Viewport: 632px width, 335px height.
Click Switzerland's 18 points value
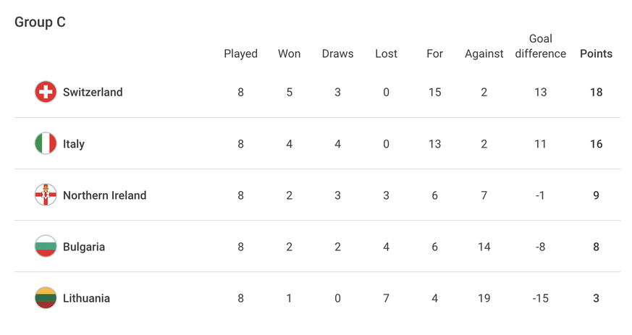pyautogui.click(x=596, y=92)
